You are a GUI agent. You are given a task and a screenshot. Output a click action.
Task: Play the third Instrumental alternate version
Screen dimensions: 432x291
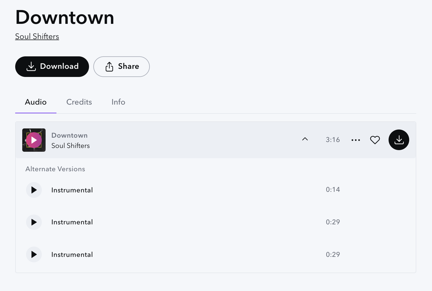tap(34, 254)
